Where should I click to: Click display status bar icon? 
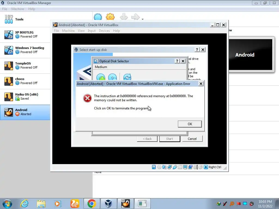(185, 167)
